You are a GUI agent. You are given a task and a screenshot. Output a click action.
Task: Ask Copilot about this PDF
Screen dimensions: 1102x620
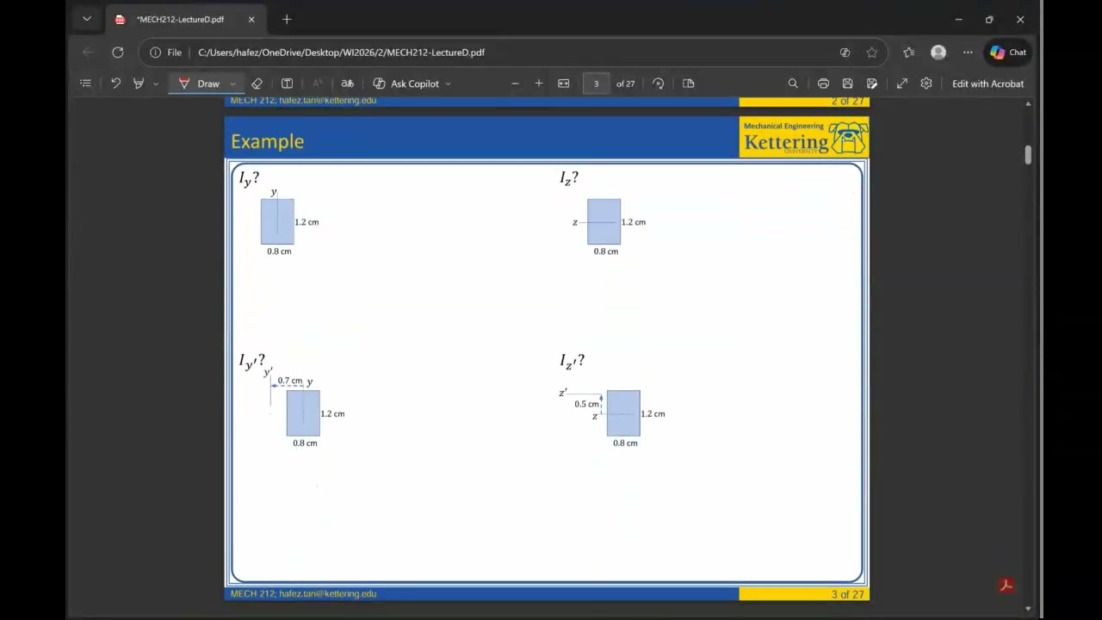(406, 84)
